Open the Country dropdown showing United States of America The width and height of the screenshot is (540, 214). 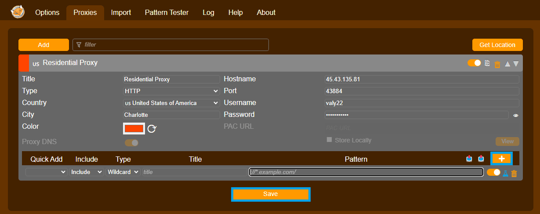[171, 103]
